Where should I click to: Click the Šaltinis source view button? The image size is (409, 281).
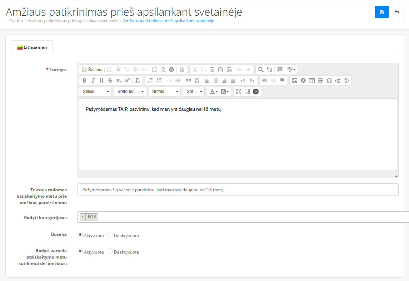pos(92,69)
